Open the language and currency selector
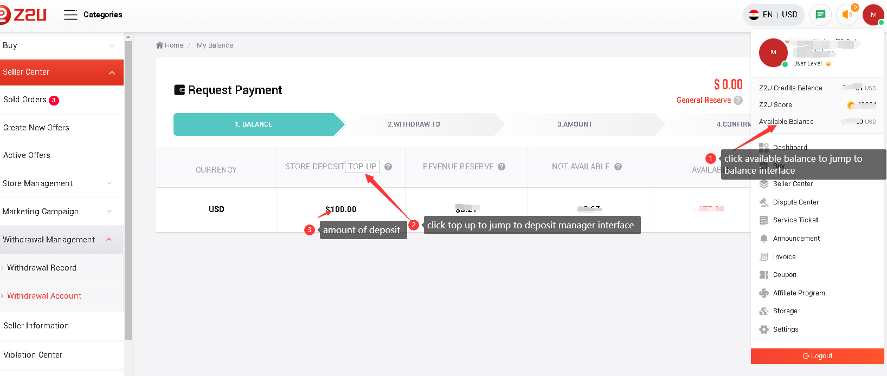Viewport: 887px width, 376px height. tap(773, 15)
